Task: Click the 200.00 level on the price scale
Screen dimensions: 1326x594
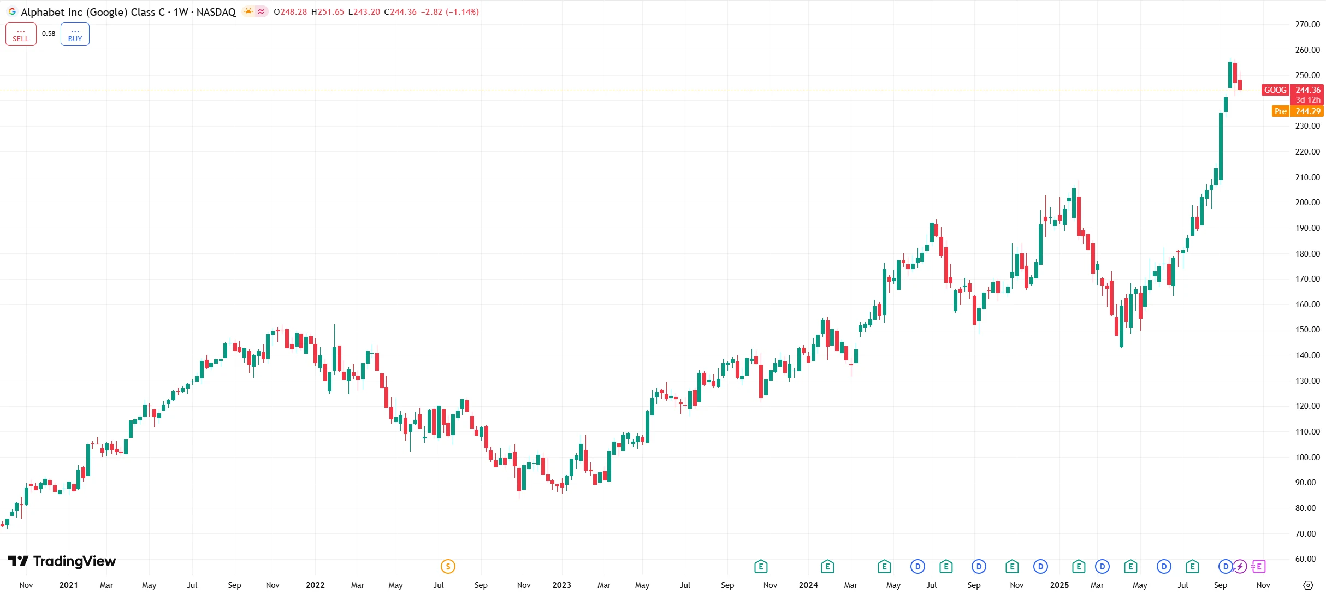Action: (1307, 203)
